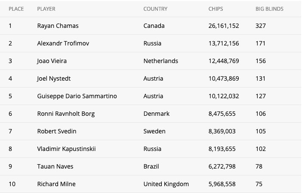Click the Denmark country cell
The width and height of the screenshot is (302, 193).
coord(157,114)
